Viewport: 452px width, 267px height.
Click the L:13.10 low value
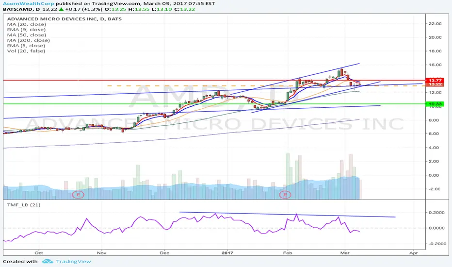[161, 9]
